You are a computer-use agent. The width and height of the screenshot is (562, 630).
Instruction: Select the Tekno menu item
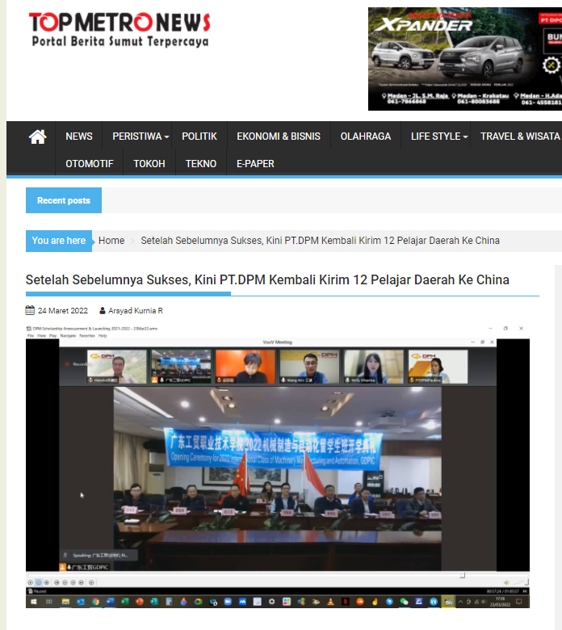201,163
